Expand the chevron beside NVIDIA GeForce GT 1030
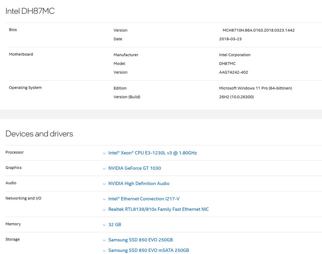Image resolution: width=322 pixels, height=254 pixels. coord(104,168)
